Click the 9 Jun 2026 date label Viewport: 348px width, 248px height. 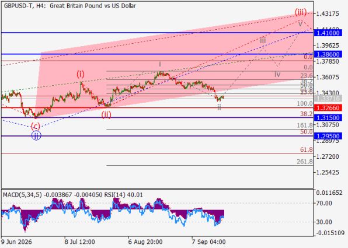pos(16,242)
